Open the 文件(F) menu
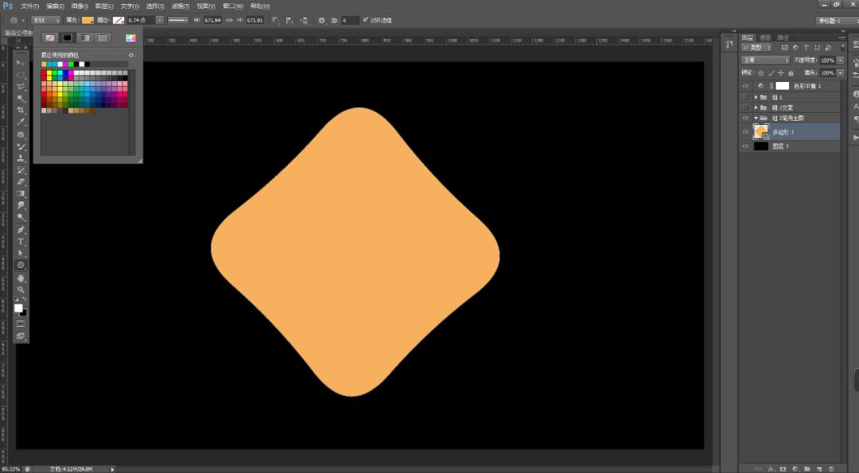The image size is (859, 473). tap(30, 6)
